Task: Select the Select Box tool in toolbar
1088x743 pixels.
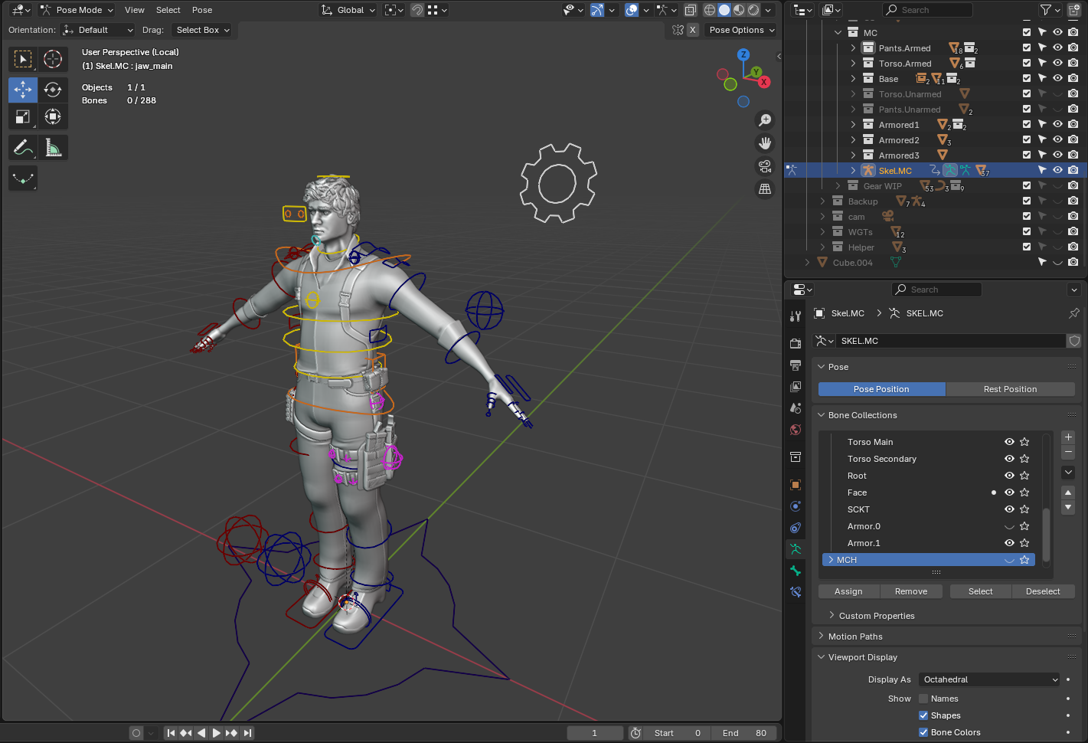Action: (23, 59)
